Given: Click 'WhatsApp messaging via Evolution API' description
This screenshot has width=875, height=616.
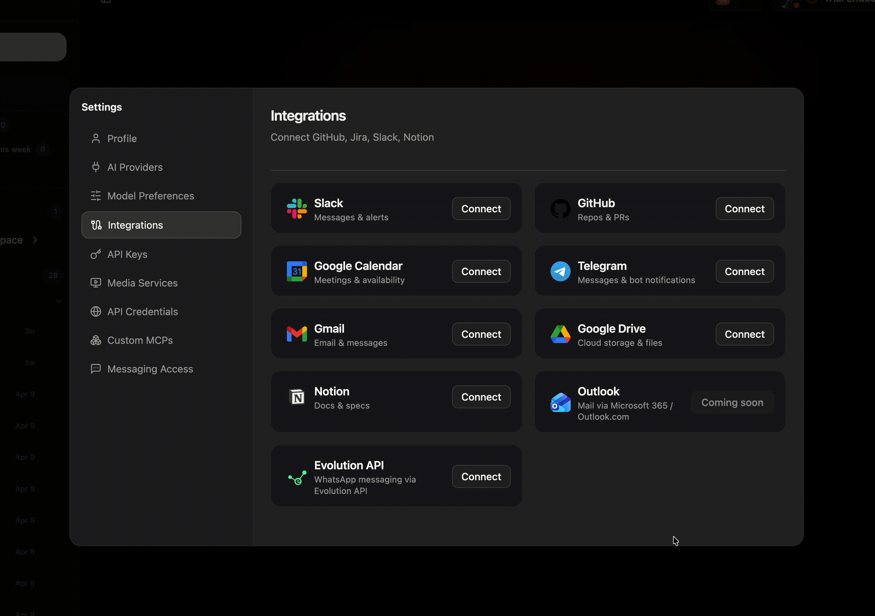Looking at the screenshot, I should point(365,485).
